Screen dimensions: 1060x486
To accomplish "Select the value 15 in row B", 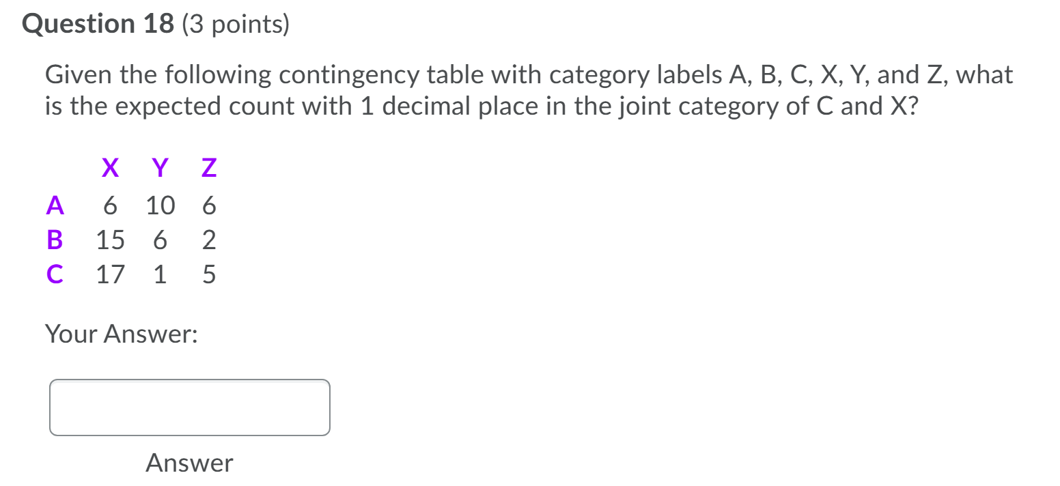I will tap(111, 240).
